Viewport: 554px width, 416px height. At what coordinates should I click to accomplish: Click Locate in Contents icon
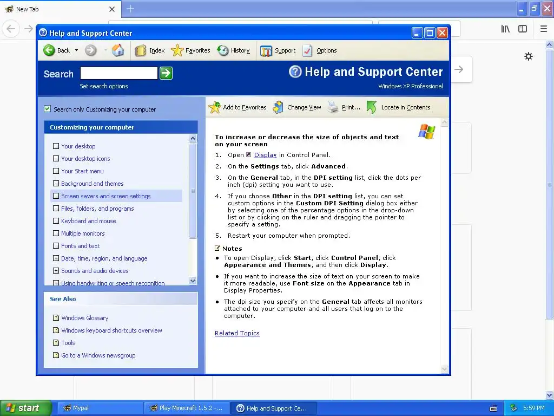(x=371, y=107)
